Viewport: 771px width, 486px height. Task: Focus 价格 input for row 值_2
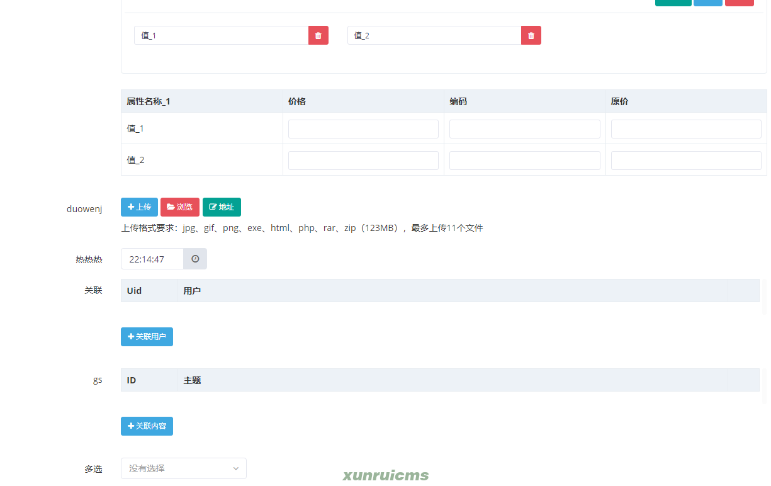[363, 161]
